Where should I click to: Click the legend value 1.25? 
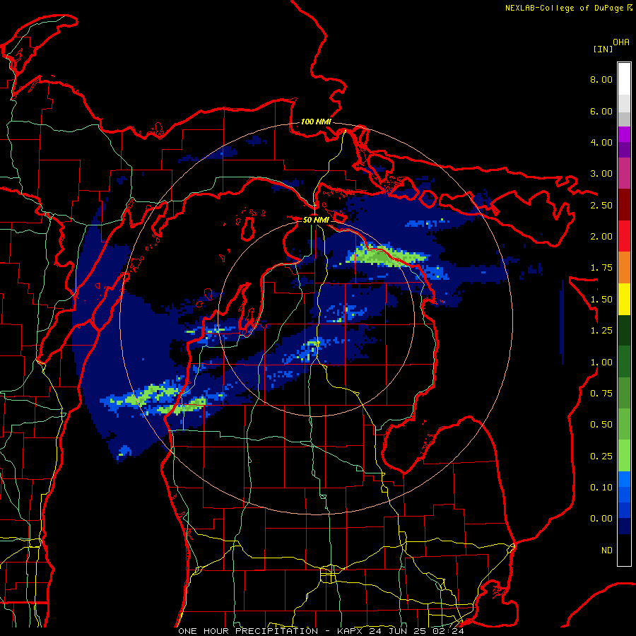pyautogui.click(x=601, y=331)
